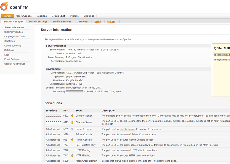The image size is (230, 164).
Task: Click the Server Ports heading
Action: point(53,103)
